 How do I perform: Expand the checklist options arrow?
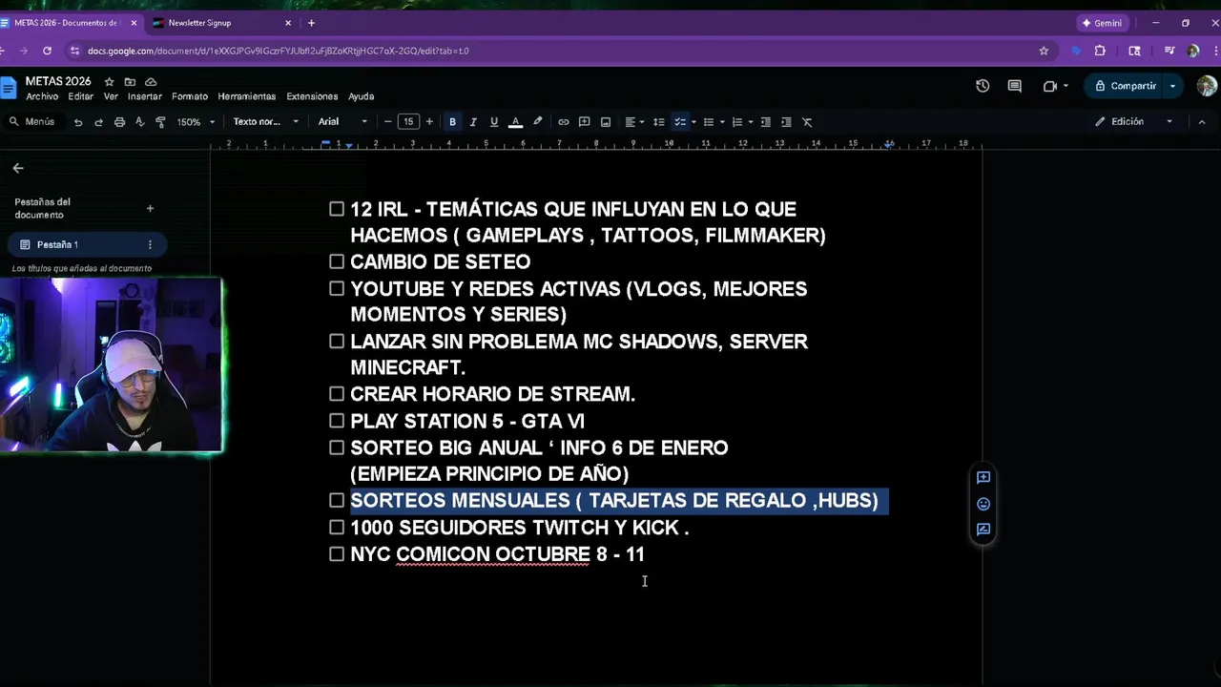click(693, 122)
